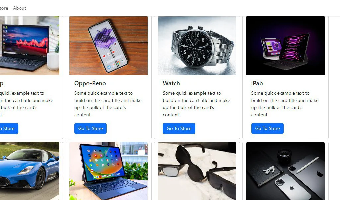Select the tablet with keyboard image
The image size is (340, 200).
pyautogui.click(x=109, y=171)
